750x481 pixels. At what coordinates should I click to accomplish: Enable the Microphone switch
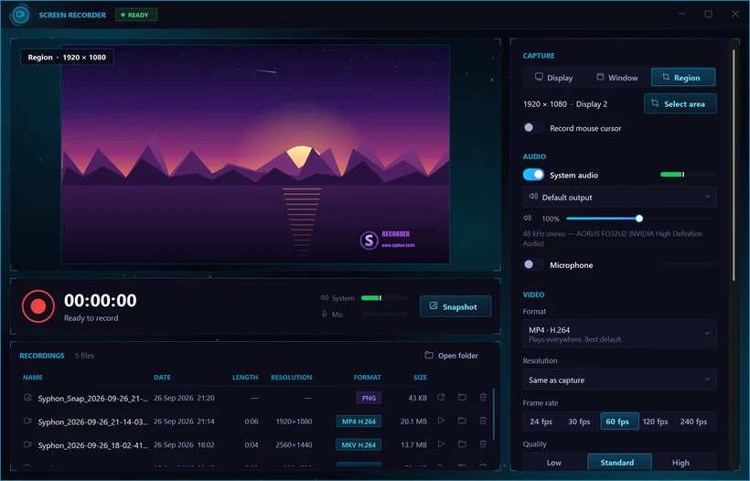[533, 264]
